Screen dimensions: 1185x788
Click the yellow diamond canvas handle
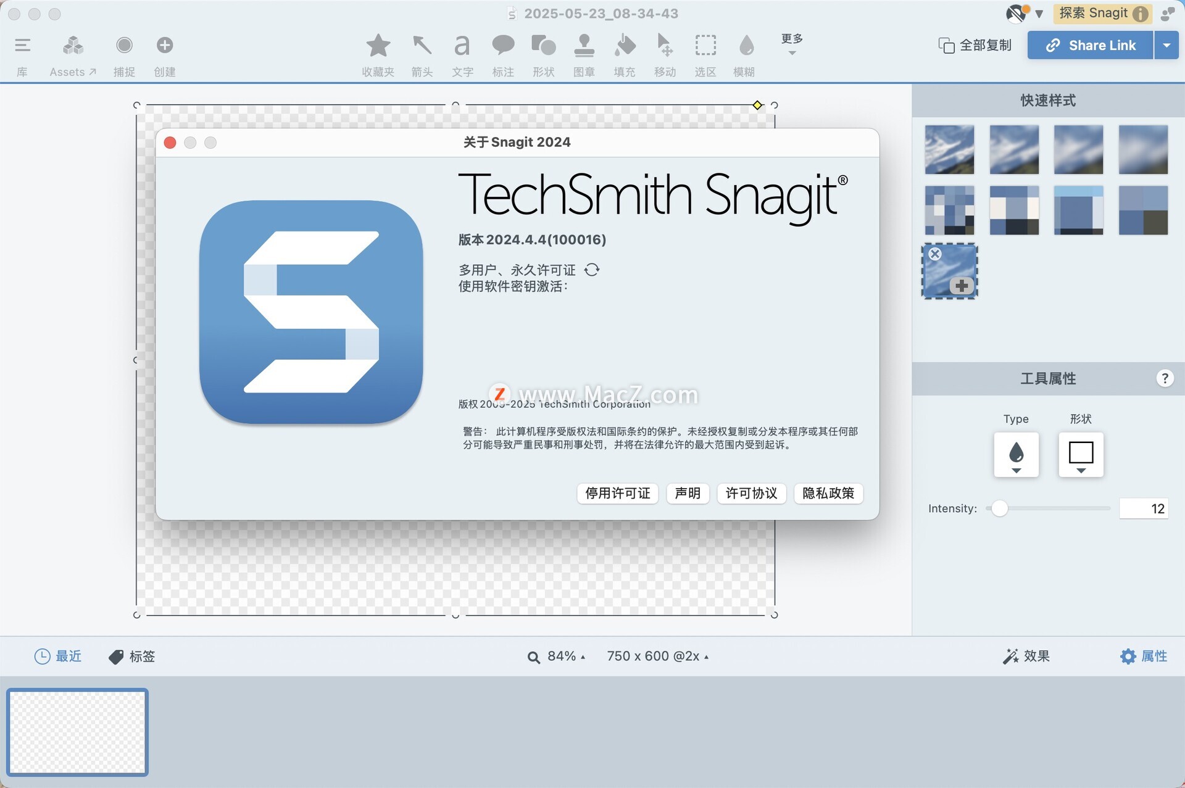click(757, 105)
